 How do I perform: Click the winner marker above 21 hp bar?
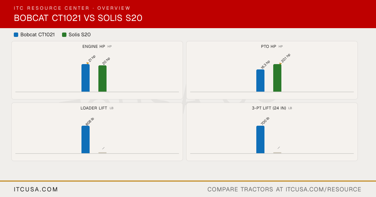pos(88,63)
